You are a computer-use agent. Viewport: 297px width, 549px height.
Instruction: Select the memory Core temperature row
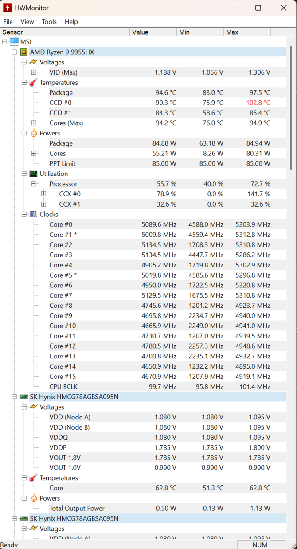click(168, 488)
